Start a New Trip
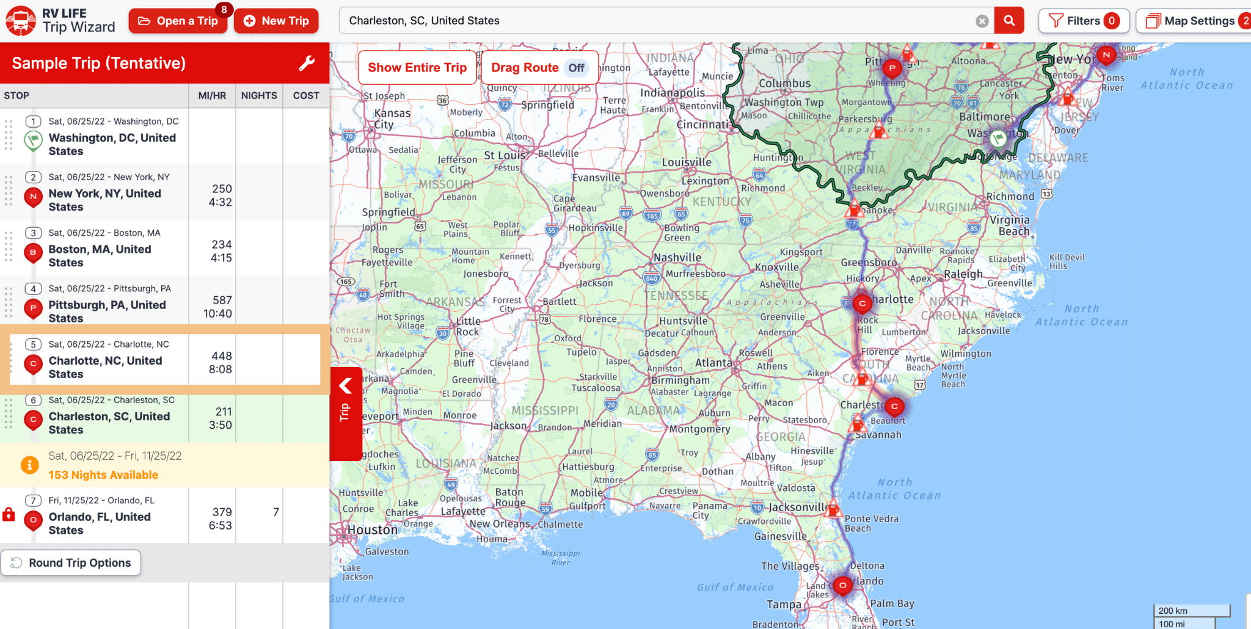 click(276, 21)
